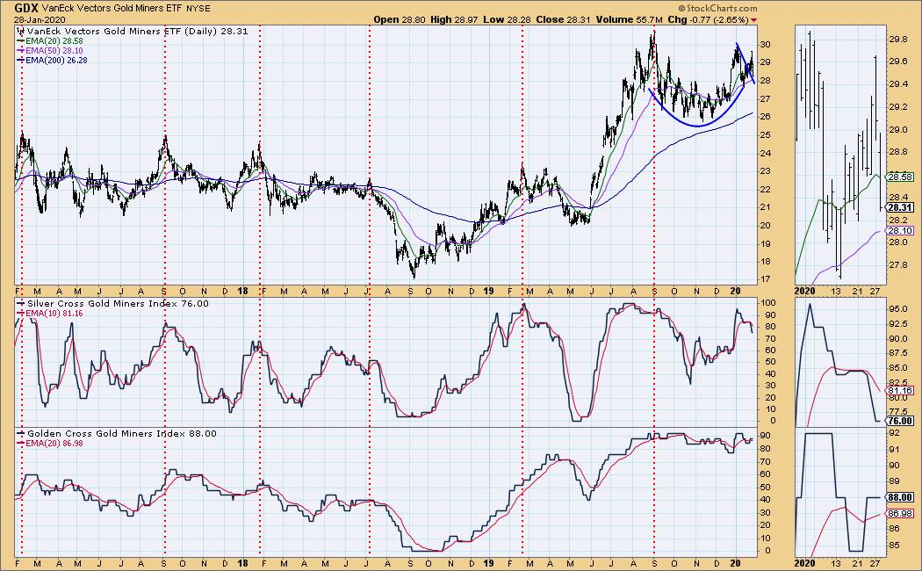Click the boxed 76.00 value tag

(900, 421)
